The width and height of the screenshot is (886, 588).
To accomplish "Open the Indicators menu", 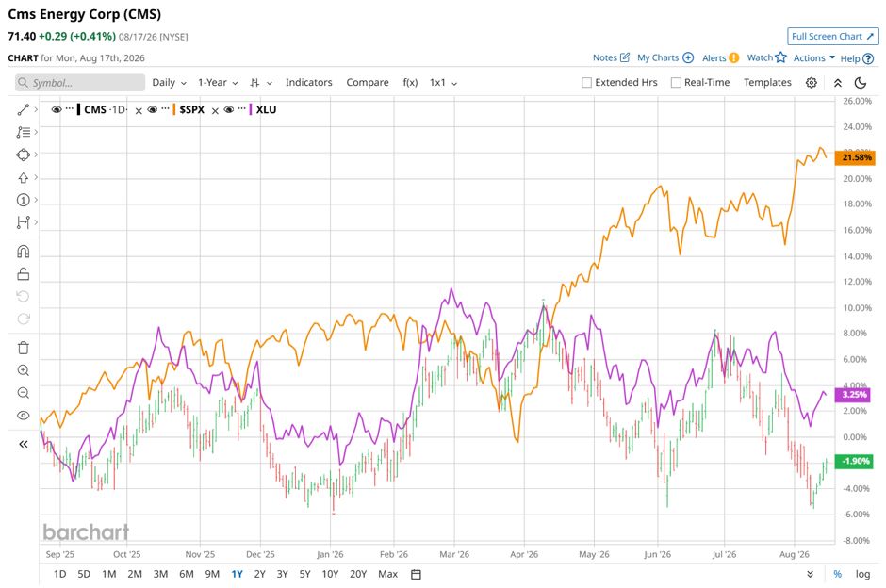I will [308, 83].
